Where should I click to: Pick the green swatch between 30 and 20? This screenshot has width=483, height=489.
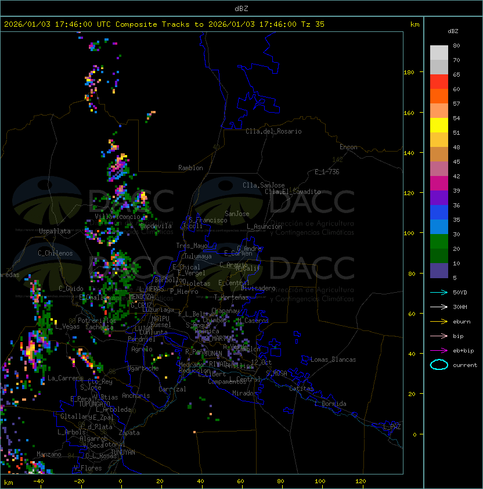click(439, 242)
